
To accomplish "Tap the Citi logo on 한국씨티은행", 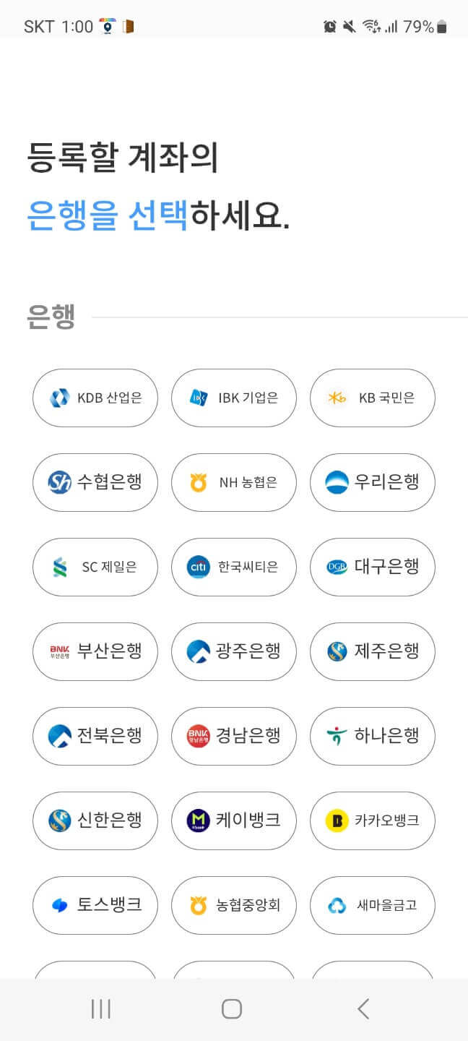I will pyautogui.click(x=196, y=567).
